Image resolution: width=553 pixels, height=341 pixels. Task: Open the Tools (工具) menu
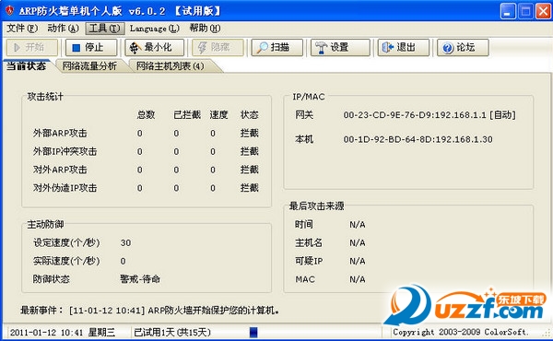pos(105,29)
